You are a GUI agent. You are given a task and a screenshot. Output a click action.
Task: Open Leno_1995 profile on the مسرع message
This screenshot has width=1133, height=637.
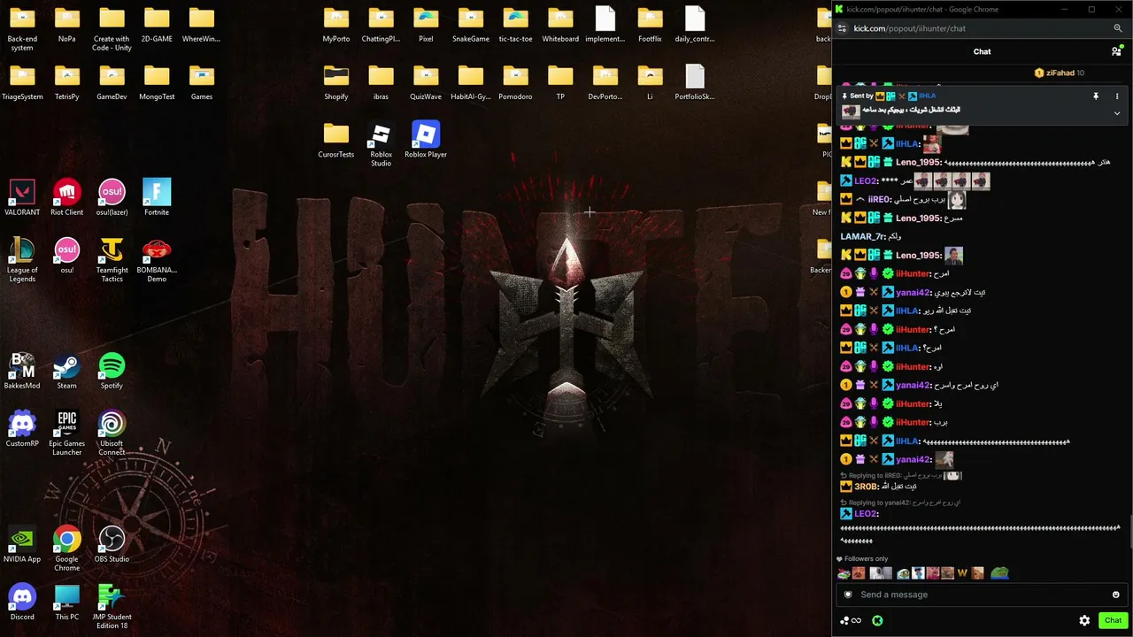[x=918, y=218]
